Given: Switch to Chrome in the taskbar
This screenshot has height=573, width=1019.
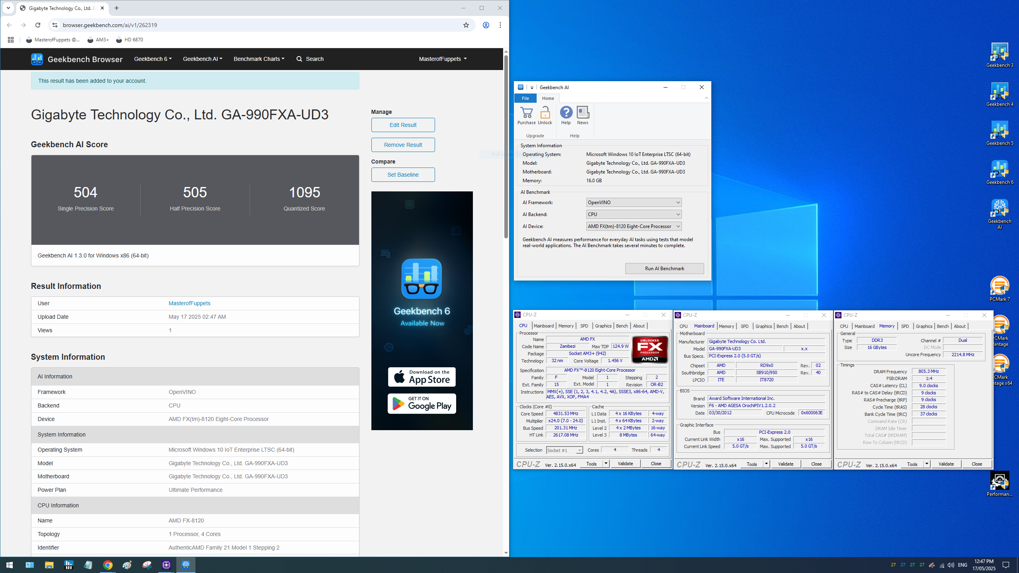Looking at the screenshot, I should (x=107, y=565).
